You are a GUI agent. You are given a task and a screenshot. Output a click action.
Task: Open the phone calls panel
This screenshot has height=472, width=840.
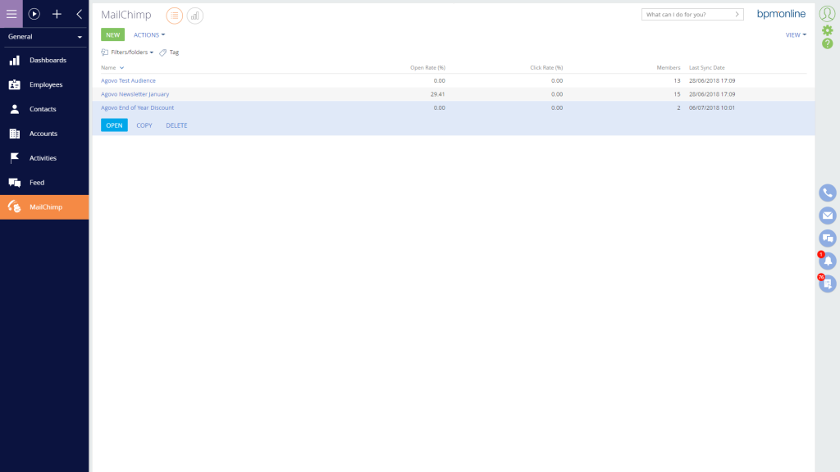[827, 193]
